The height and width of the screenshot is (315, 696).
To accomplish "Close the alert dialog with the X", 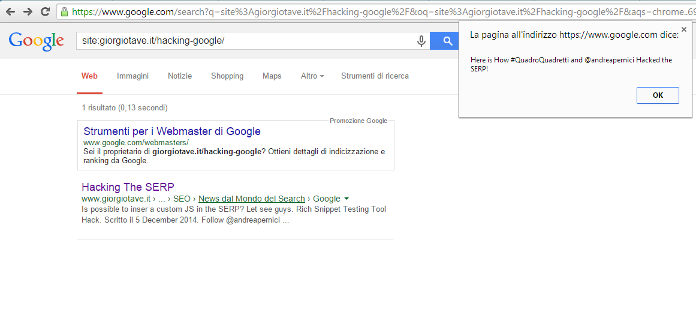I will tap(683, 29).
